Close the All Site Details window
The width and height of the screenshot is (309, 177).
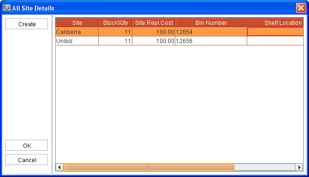(x=301, y=8)
